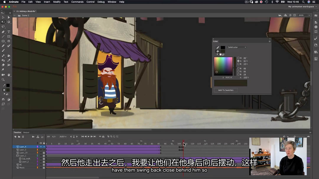The width and height of the screenshot is (319, 179).
Task: Select the Selection arrow tool
Action: [x=3, y=17]
